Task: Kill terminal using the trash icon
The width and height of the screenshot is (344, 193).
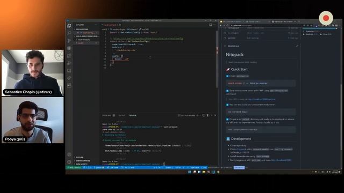Action: click(207, 115)
